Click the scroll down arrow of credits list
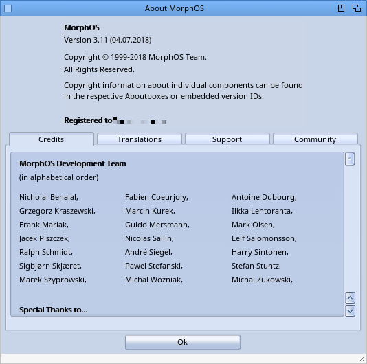The image size is (367, 364). coord(350,311)
